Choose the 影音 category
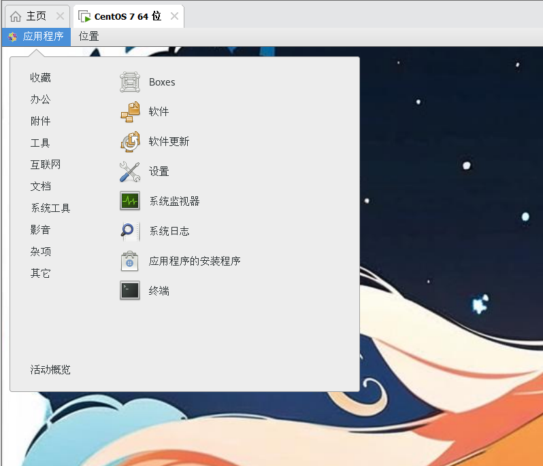 41,230
